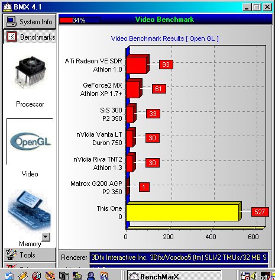This screenshot has width=275, height=280.
Task: Switch to the Tools section
Action: pos(30,255)
